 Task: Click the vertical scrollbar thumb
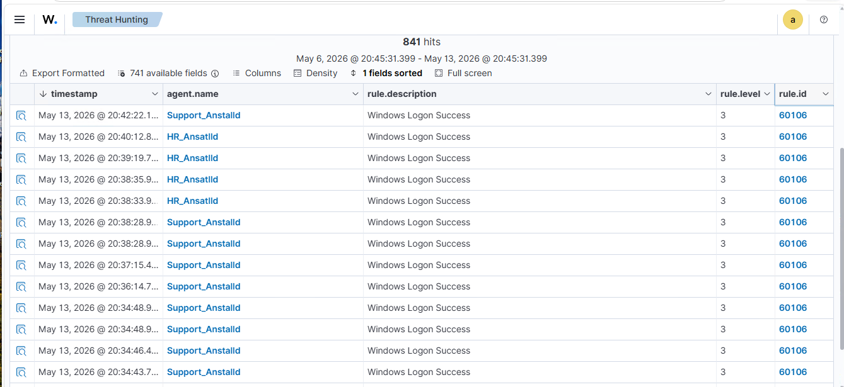(841, 249)
